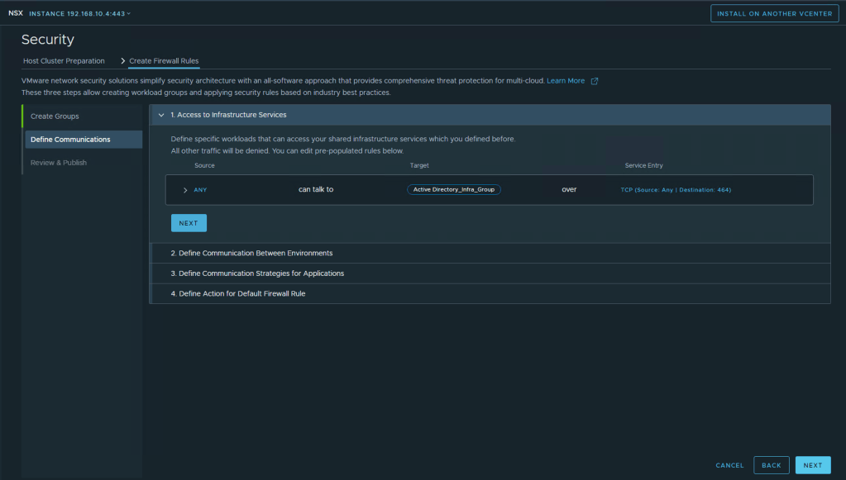This screenshot has width=846, height=480.
Task: Click the BACK button at bottom
Action: pos(771,465)
